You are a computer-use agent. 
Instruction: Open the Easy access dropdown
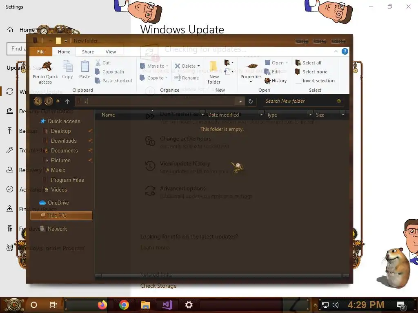coord(229,72)
